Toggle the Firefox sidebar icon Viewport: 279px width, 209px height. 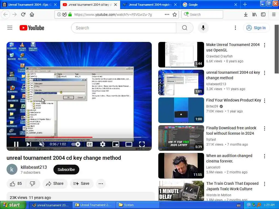[263, 14]
